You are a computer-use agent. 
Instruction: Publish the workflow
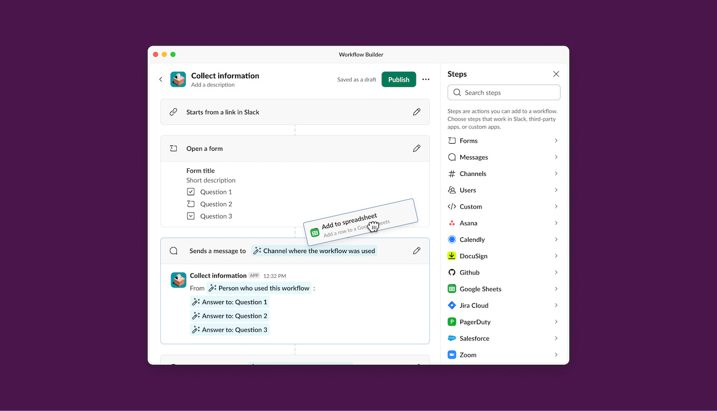point(398,79)
